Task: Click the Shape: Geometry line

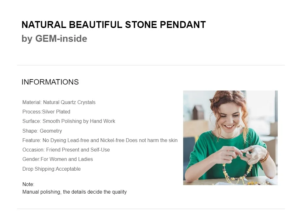Action: (42, 131)
